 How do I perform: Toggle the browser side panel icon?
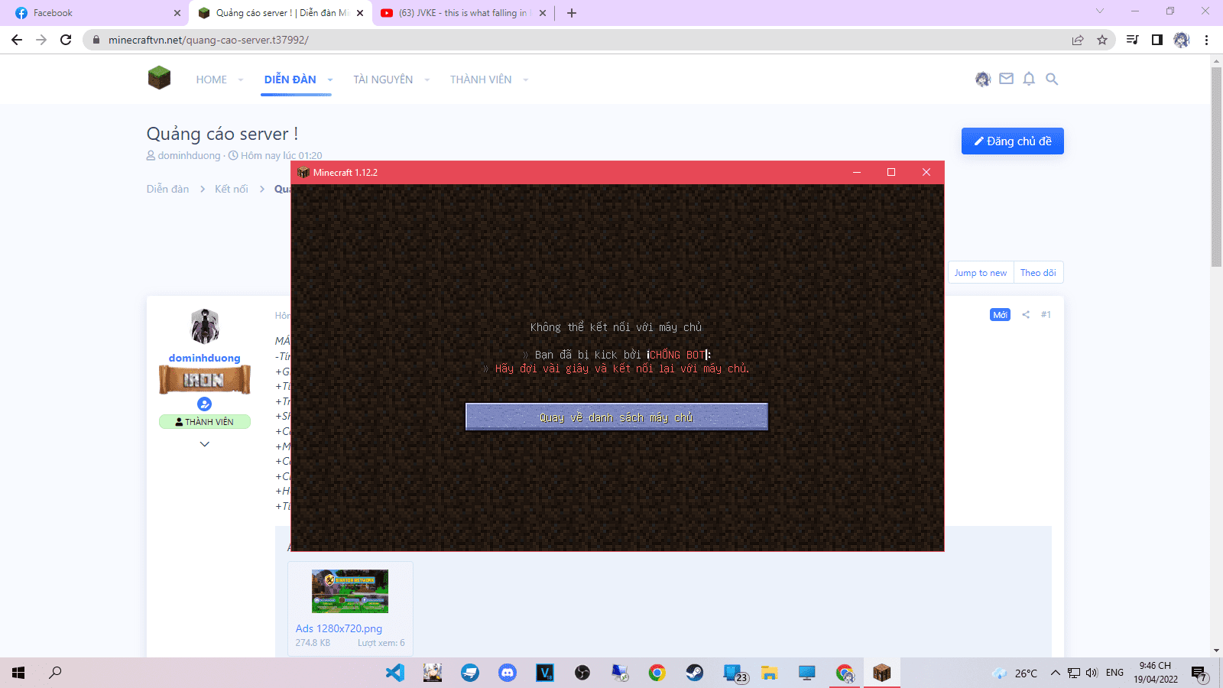click(1156, 40)
